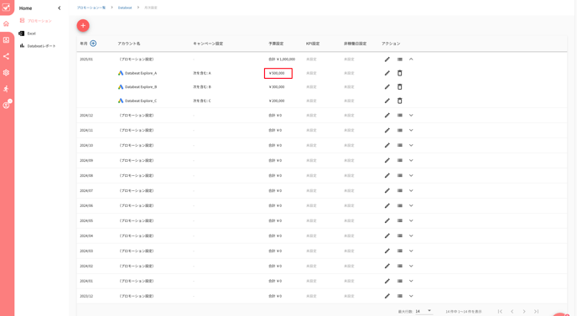
Task: Expand the 2024/11 row
Action: tap(411, 130)
